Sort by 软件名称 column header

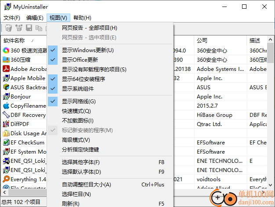24,41
